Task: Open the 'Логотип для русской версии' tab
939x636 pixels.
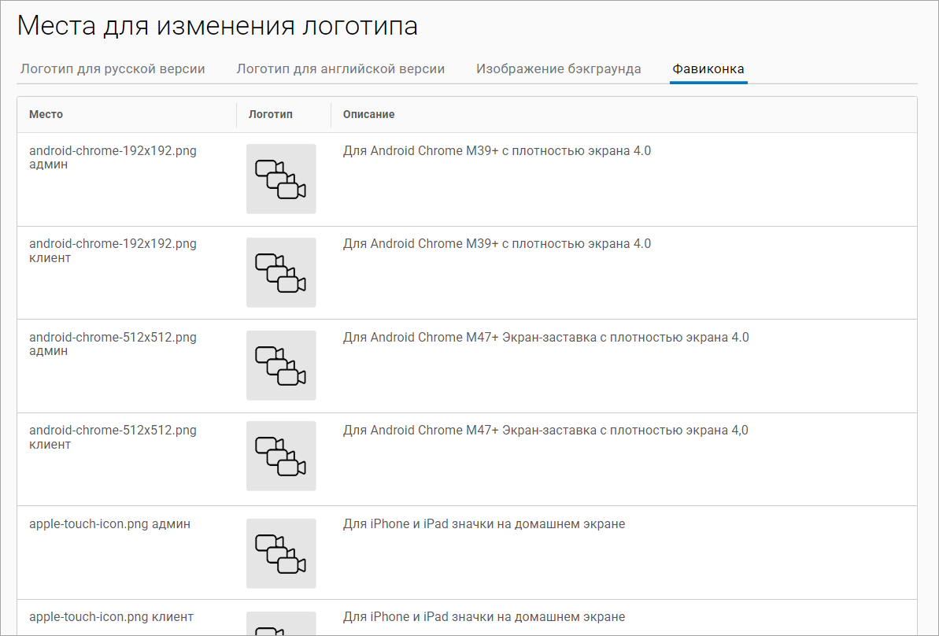Action: (x=113, y=69)
